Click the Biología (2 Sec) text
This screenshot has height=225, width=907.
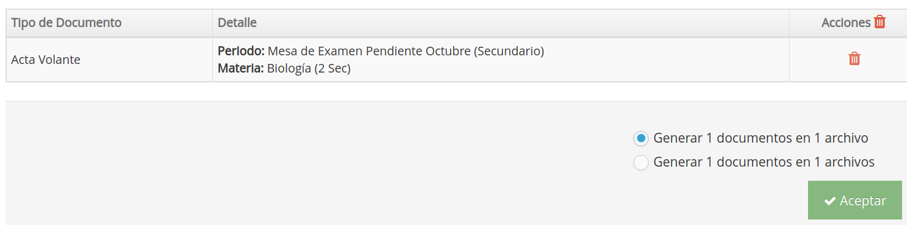[309, 68]
